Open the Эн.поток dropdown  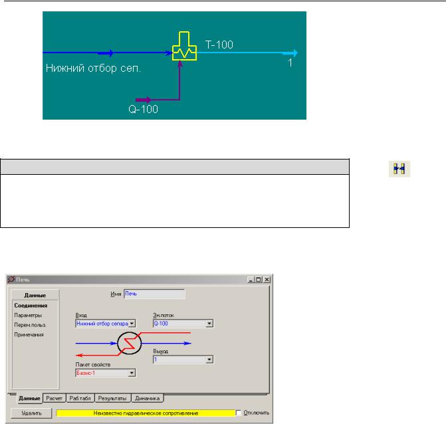coord(209,324)
